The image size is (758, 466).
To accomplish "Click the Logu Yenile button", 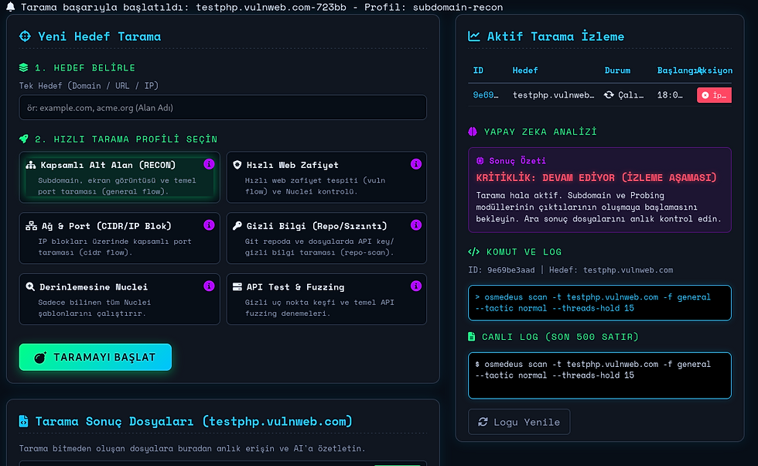I will [519, 422].
